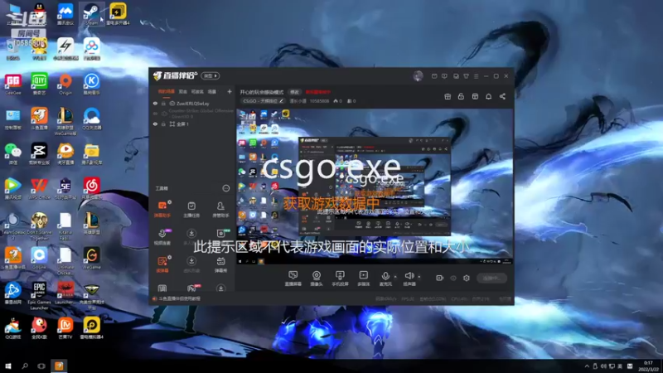The height and width of the screenshot is (373, 663).
Task: Add a 摄像头 camera source
Action: (x=317, y=279)
